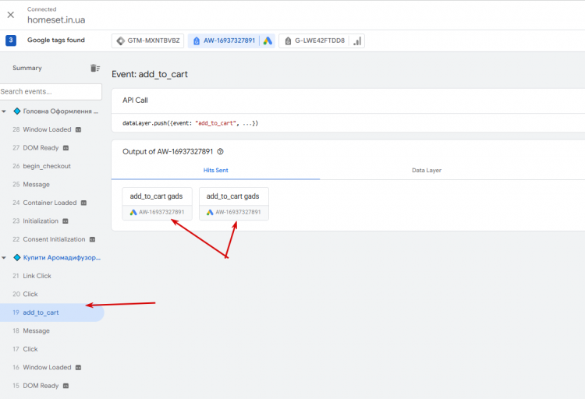Click the GTM diamond icon in container chip

tap(120, 41)
